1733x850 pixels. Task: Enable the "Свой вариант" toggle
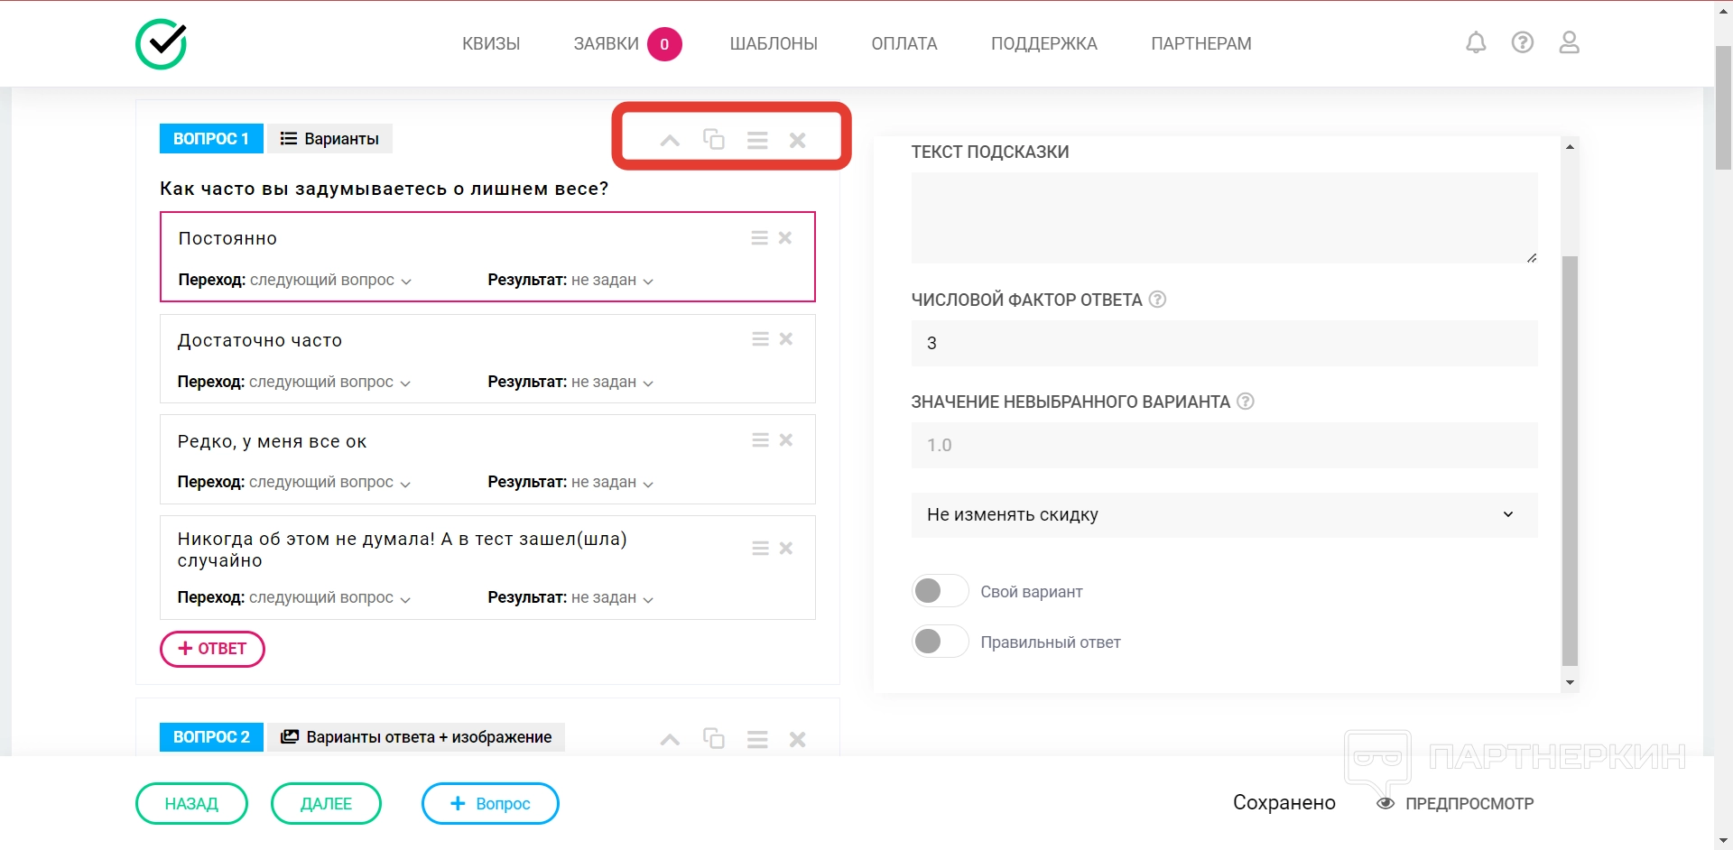point(940,591)
